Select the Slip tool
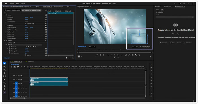This screenshot has height=104, width=198. click(5, 76)
